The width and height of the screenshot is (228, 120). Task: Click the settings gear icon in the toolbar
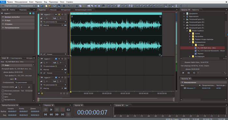tap(64, 6)
